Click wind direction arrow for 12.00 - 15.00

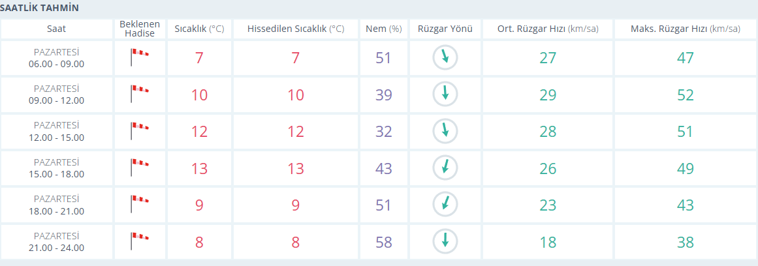445,131
